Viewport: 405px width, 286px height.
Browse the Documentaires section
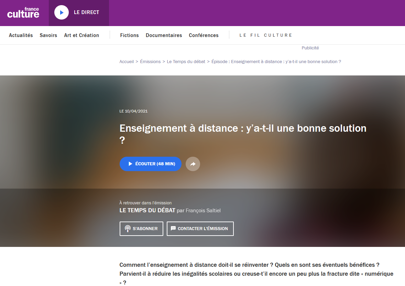[x=164, y=35]
